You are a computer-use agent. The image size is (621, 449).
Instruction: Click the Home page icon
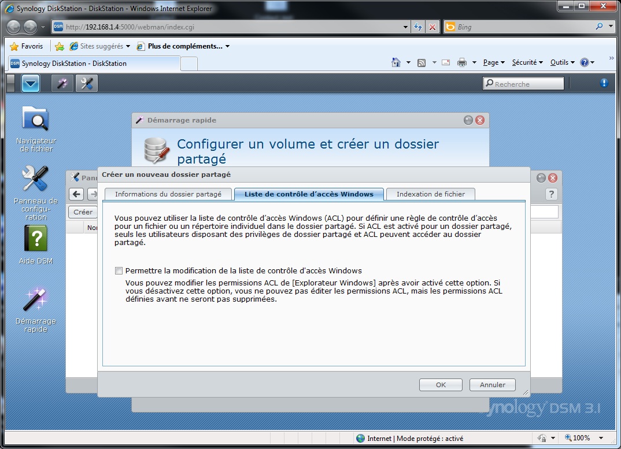tap(395, 62)
